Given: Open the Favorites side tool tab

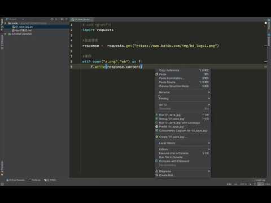Looking at the screenshot, I should (2, 168).
